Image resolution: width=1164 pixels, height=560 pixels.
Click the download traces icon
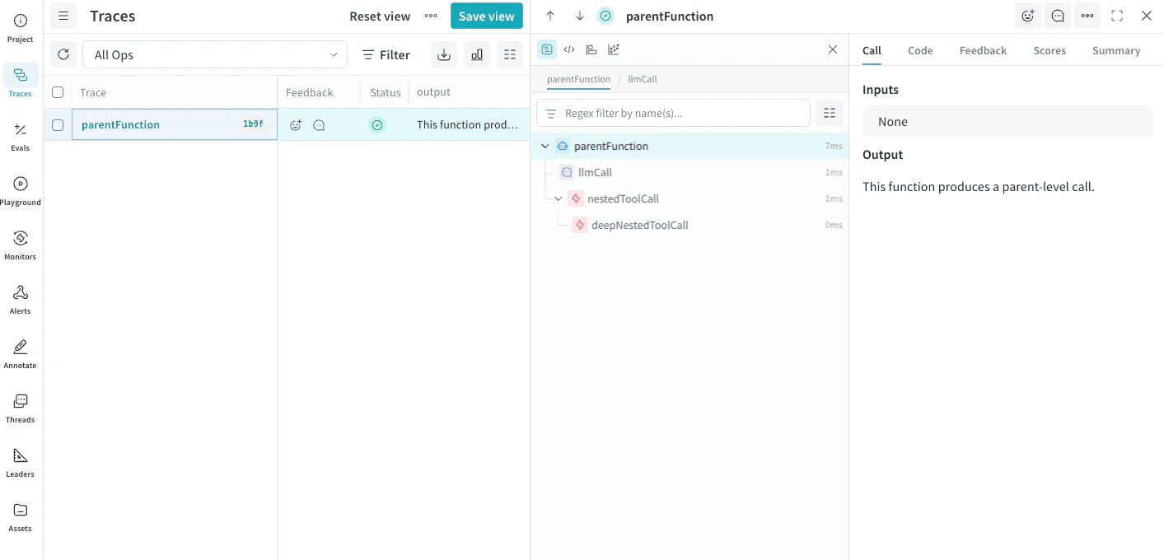(x=444, y=54)
